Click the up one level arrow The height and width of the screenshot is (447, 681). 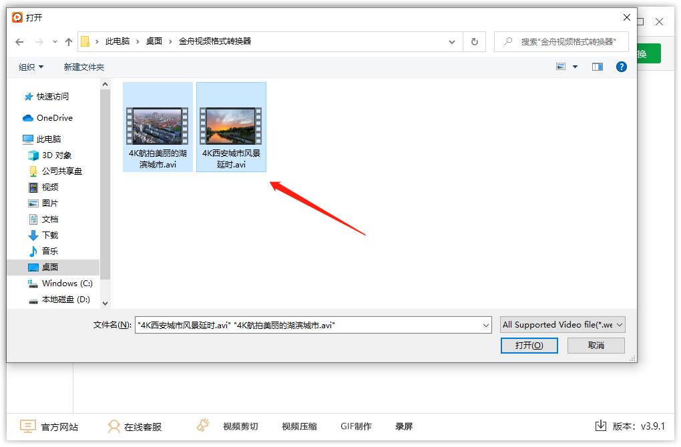click(68, 41)
